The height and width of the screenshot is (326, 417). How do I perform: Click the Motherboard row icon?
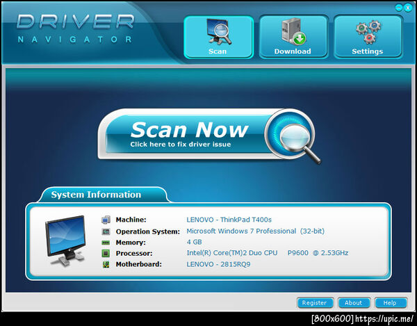[106, 264]
